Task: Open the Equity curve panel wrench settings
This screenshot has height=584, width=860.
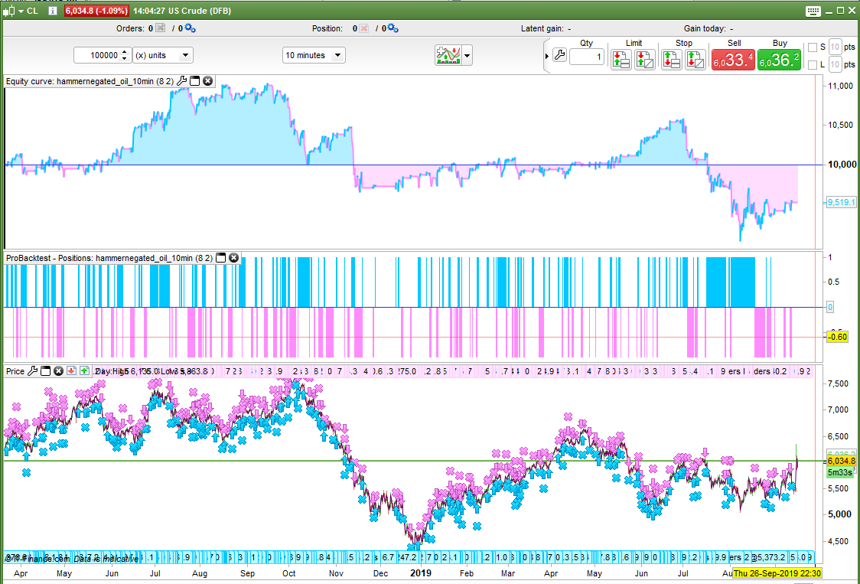Action: coord(181,80)
